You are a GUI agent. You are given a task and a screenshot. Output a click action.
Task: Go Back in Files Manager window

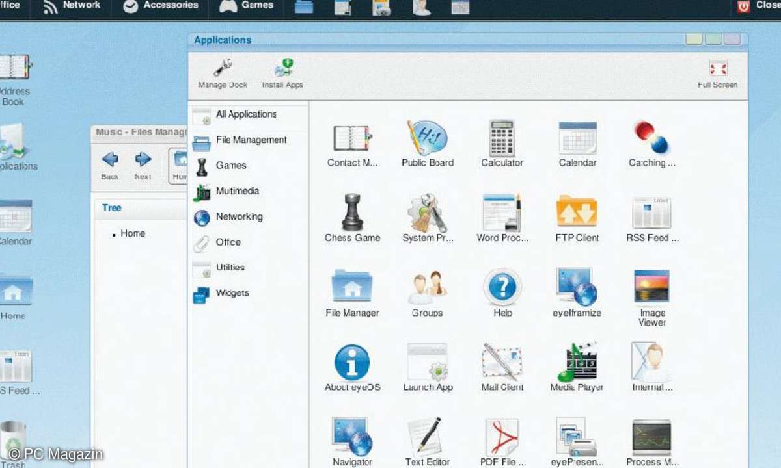[110, 166]
